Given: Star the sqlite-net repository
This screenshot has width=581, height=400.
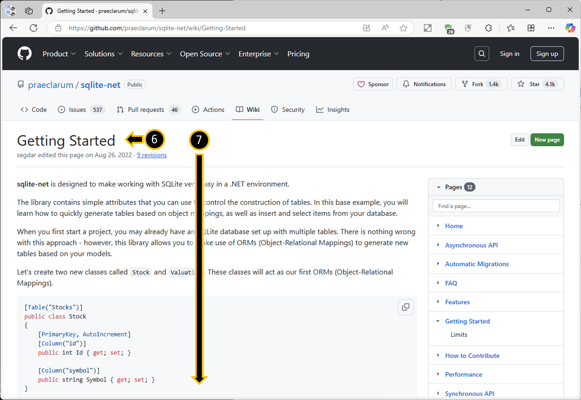Looking at the screenshot, I should [537, 84].
